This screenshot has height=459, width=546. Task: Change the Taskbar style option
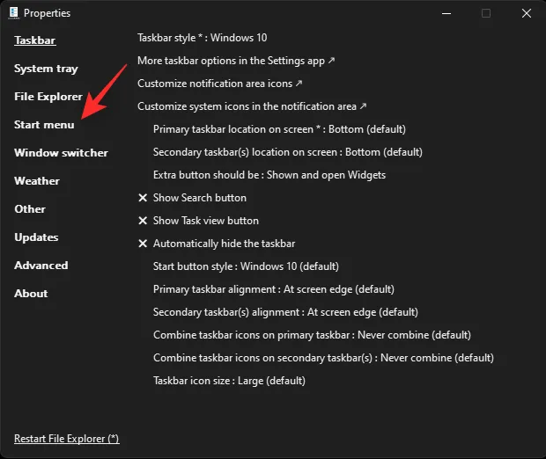point(203,38)
